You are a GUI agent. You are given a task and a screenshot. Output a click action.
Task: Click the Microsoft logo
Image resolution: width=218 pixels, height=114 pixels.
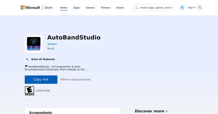pyautogui.click(x=30, y=8)
